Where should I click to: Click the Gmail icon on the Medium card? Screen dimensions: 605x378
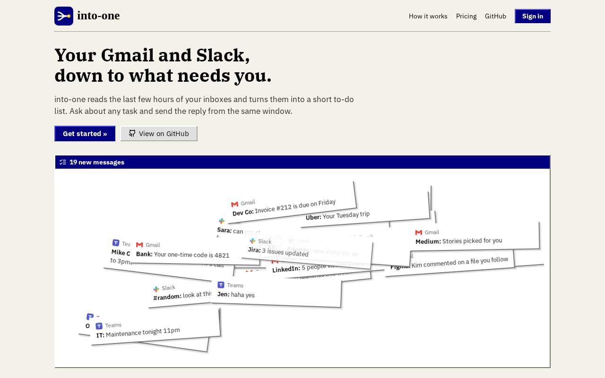tap(419, 232)
